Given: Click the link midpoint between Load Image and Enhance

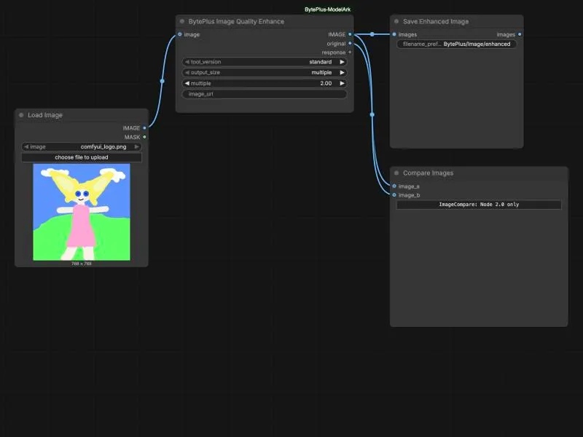Looking at the screenshot, I should (x=162, y=81).
